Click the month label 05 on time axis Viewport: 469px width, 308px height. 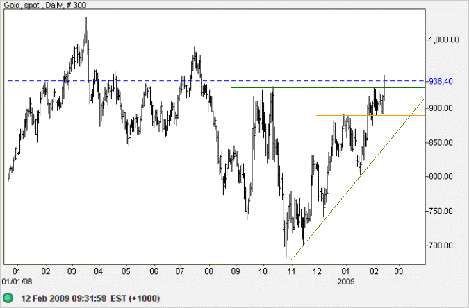click(x=126, y=271)
